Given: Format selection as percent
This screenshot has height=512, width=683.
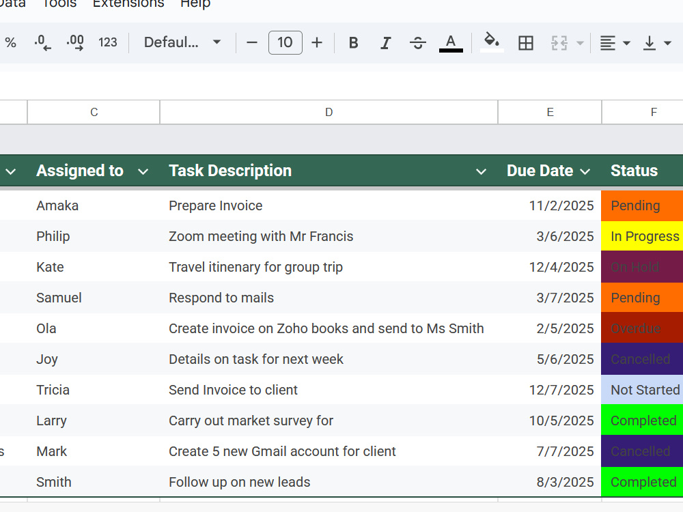Looking at the screenshot, I should click(x=10, y=42).
